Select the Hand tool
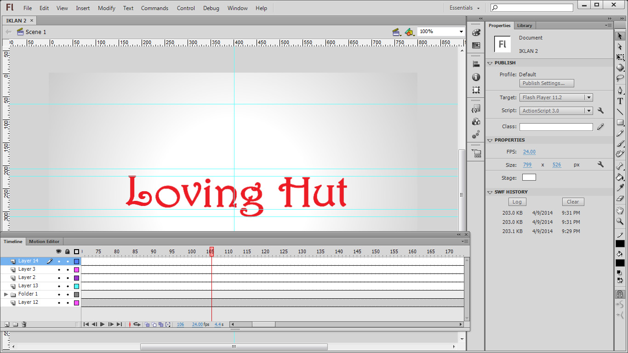This screenshot has width=628, height=353. point(620,211)
